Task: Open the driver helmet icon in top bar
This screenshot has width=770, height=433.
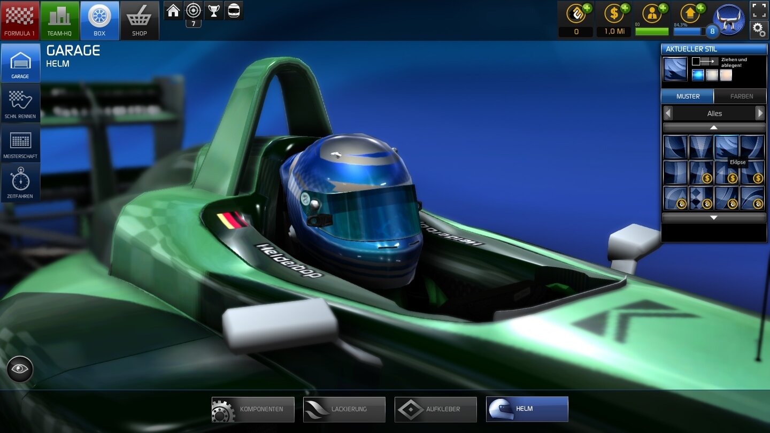Action: [234, 10]
